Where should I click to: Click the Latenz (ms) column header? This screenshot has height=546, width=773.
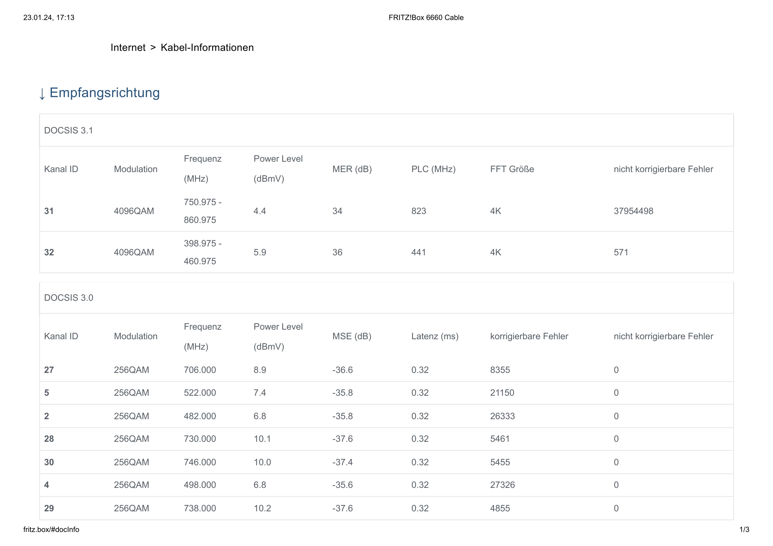pos(435,336)
